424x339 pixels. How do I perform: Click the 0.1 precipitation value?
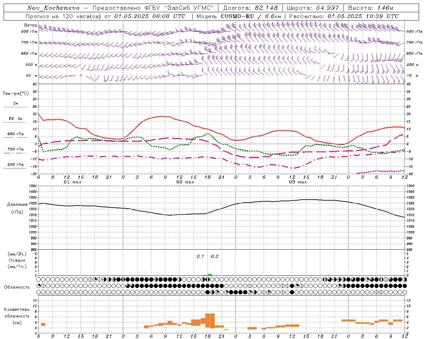[x=200, y=257]
